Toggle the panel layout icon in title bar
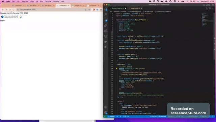The width and height of the screenshot is (216, 122). [207, 5]
